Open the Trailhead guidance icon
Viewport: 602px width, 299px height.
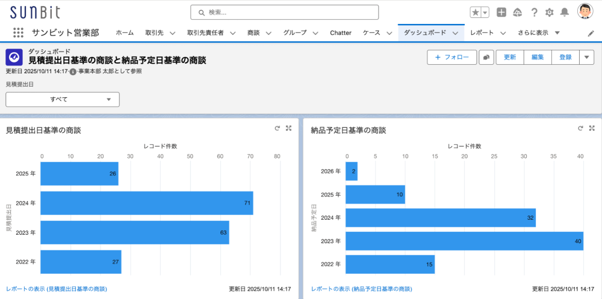tap(518, 13)
